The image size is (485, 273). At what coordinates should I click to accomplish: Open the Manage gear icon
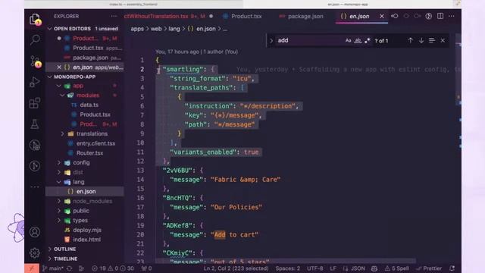pos(35,253)
